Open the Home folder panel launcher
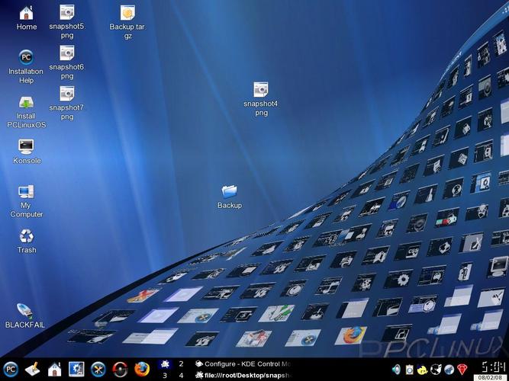Image resolution: width=509 pixels, height=381 pixels. pos(54,370)
